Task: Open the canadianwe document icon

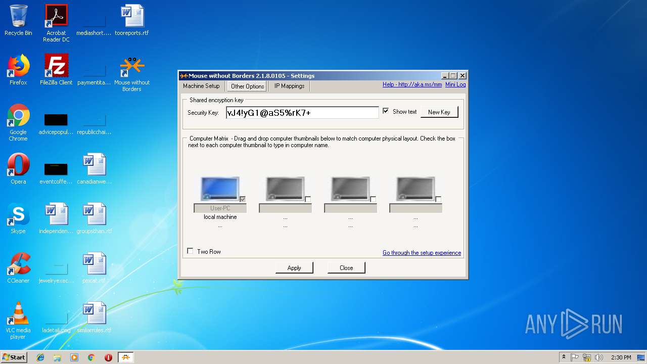Action: pos(94,169)
